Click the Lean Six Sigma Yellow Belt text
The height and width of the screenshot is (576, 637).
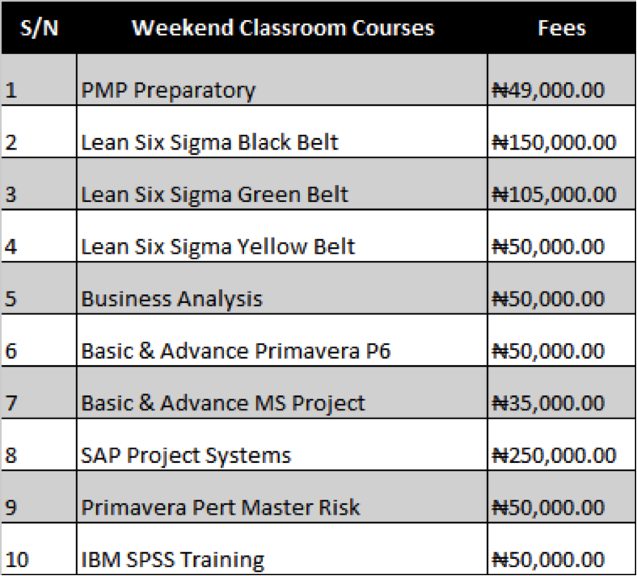[217, 246]
